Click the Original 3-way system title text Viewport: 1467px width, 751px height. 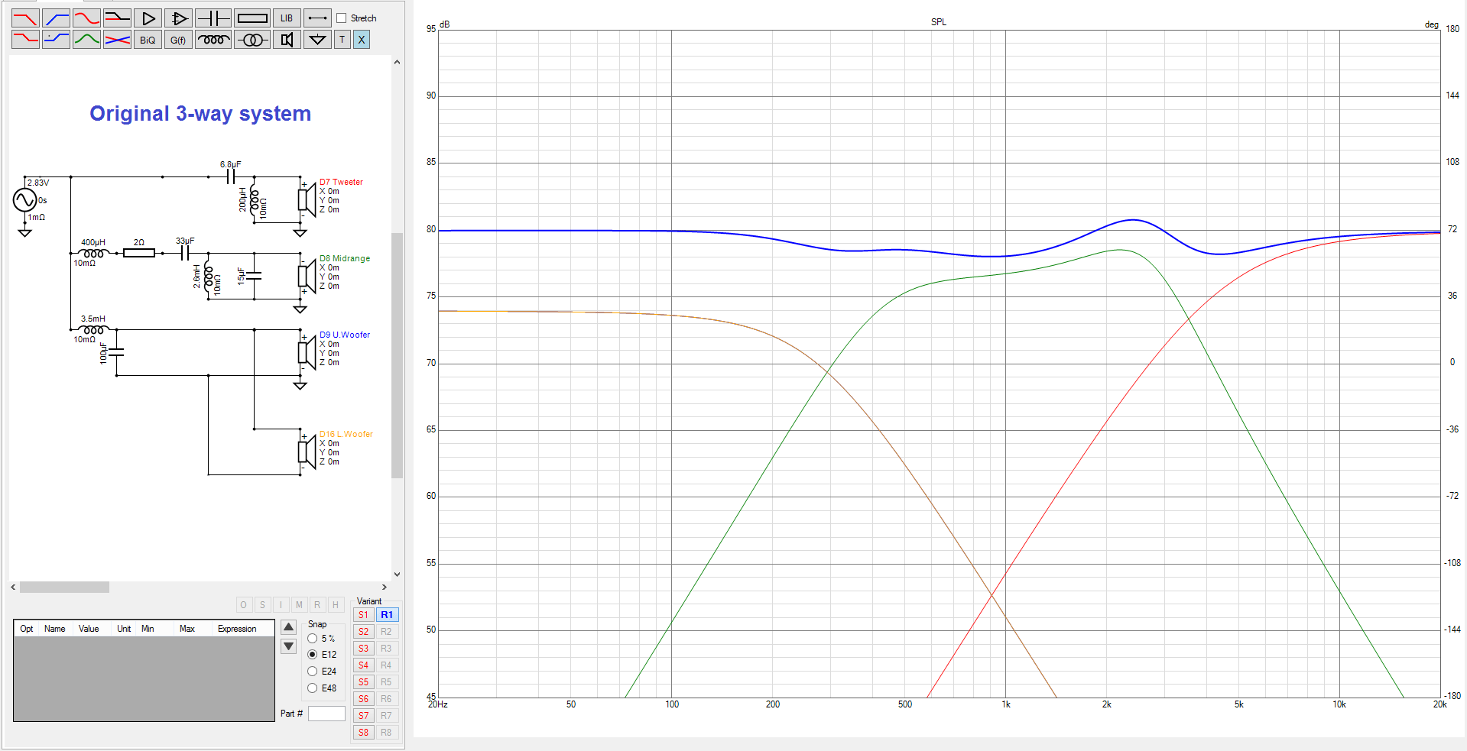200,113
